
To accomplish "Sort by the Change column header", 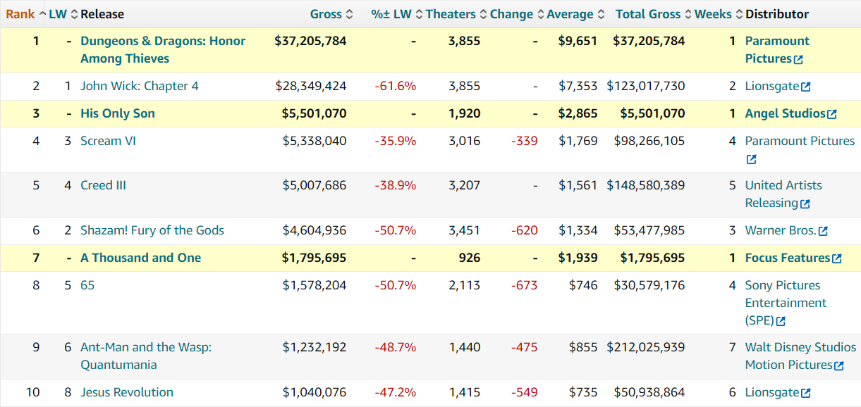I will tap(517, 14).
